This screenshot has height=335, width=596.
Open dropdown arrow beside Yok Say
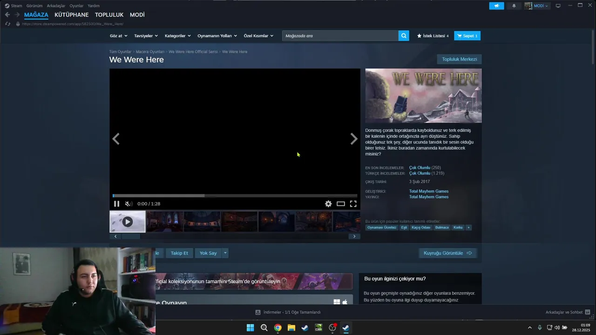[225, 253]
